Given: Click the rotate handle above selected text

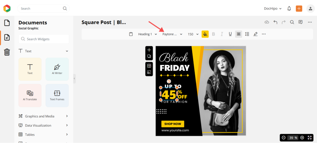Looking at the screenshot, I should point(169,81).
